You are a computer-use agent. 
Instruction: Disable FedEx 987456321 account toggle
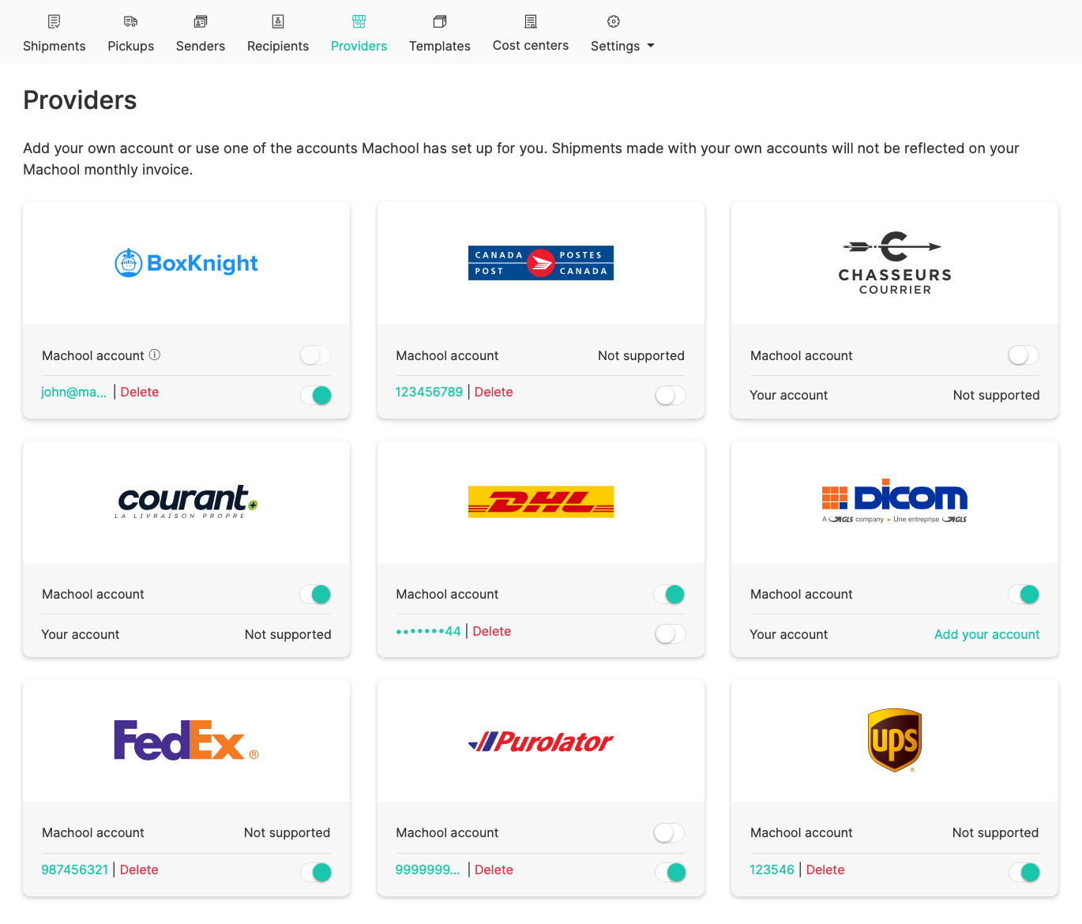(315, 872)
